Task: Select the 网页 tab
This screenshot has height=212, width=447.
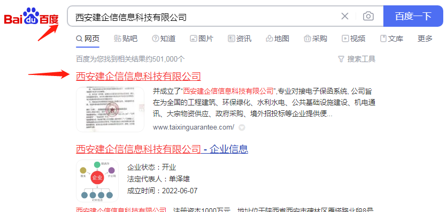Action: click(88, 39)
